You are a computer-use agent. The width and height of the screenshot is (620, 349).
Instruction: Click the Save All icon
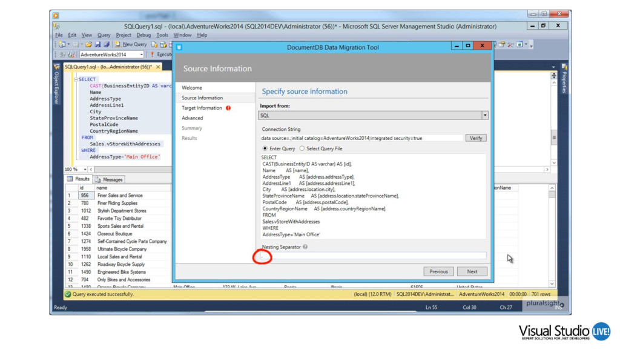pyautogui.click(x=106, y=45)
